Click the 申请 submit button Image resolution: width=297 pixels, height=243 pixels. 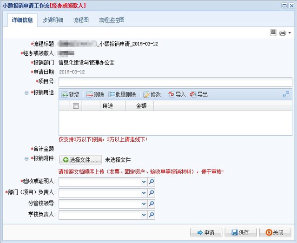(206, 232)
